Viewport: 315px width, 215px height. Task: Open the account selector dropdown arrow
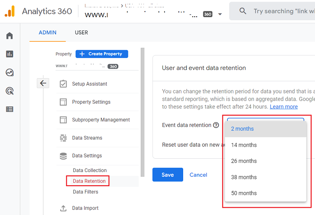(220, 14)
